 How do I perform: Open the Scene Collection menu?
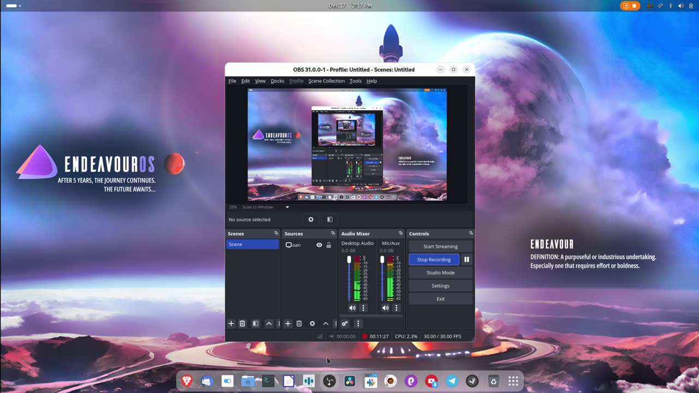(327, 81)
